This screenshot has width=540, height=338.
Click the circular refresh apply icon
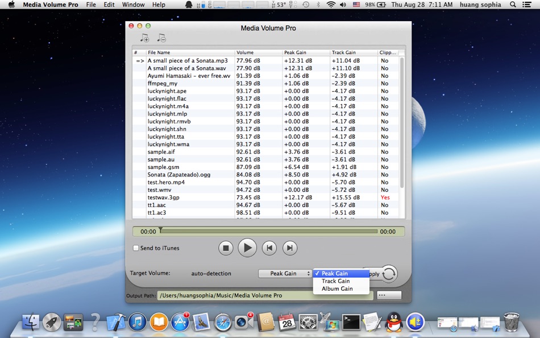pyautogui.click(x=389, y=274)
